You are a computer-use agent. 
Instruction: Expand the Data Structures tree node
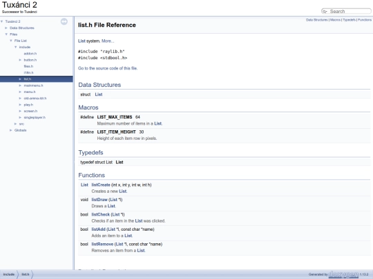6,28
